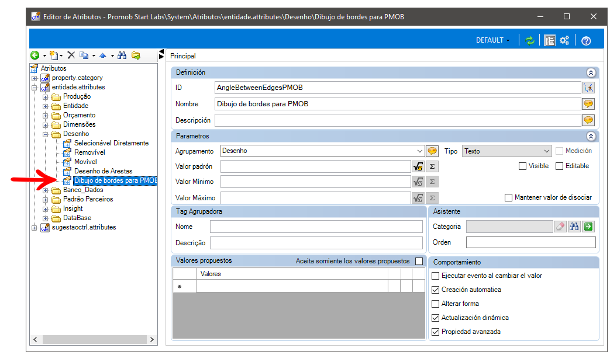The height and width of the screenshot is (362, 610).
Task: Expand the Banco_Dados folder node
Action: pyautogui.click(x=46, y=190)
